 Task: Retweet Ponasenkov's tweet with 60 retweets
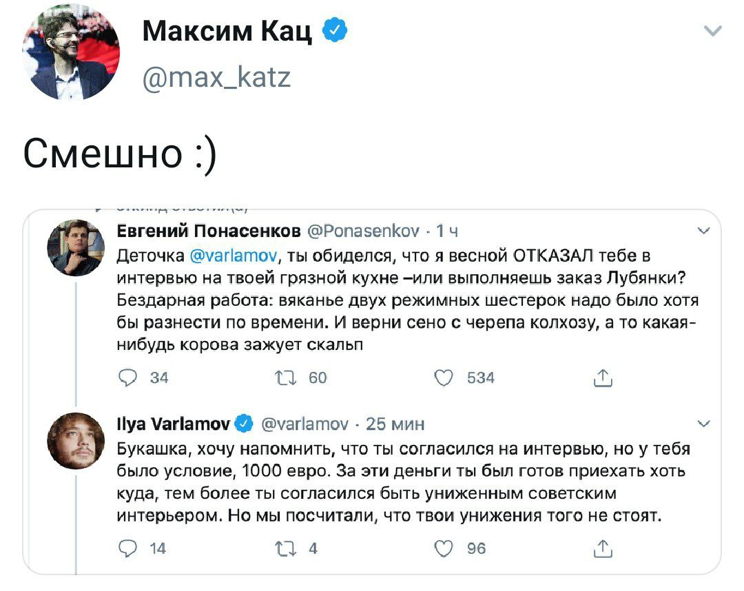[286, 378]
